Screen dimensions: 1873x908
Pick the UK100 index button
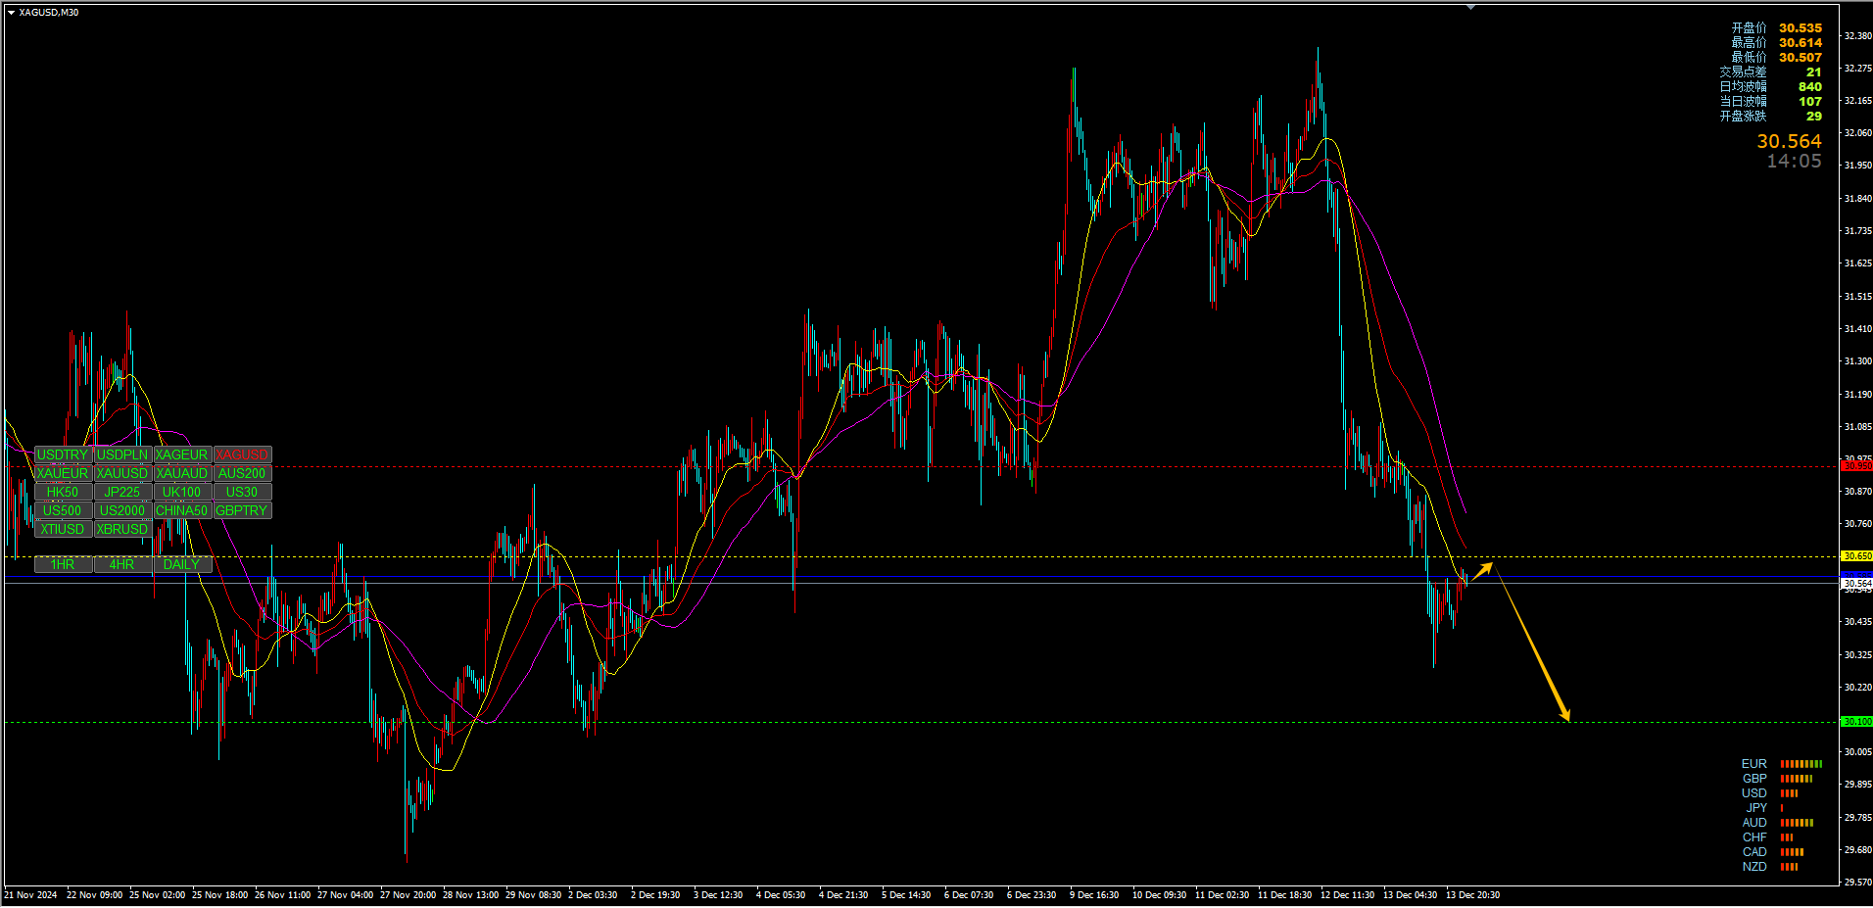coord(182,492)
